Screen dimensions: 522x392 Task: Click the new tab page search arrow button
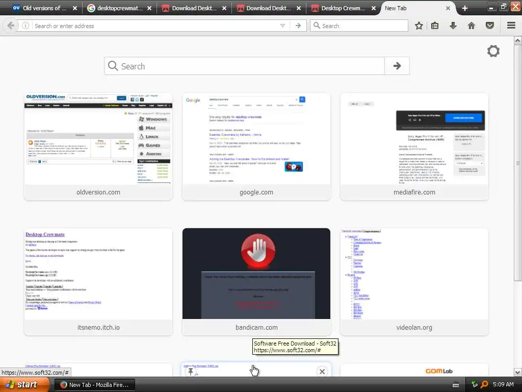[397, 66]
